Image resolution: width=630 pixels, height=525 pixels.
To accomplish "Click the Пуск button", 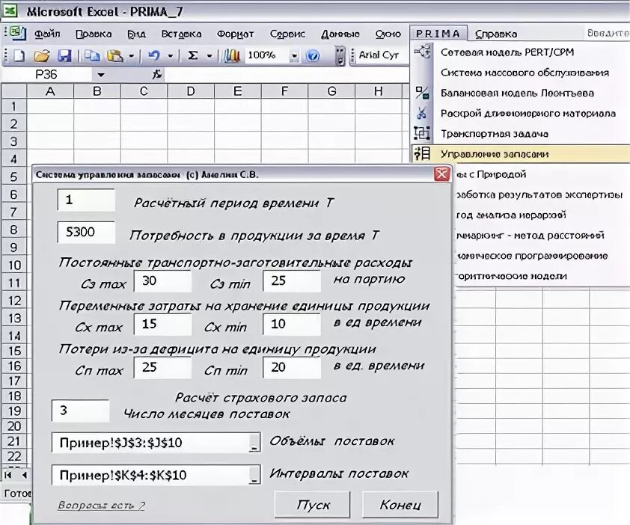I will [312, 505].
